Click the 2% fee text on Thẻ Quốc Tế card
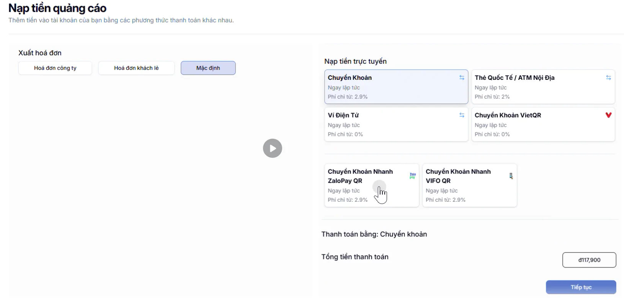Viewport: 624px width, 298px height. point(492,97)
